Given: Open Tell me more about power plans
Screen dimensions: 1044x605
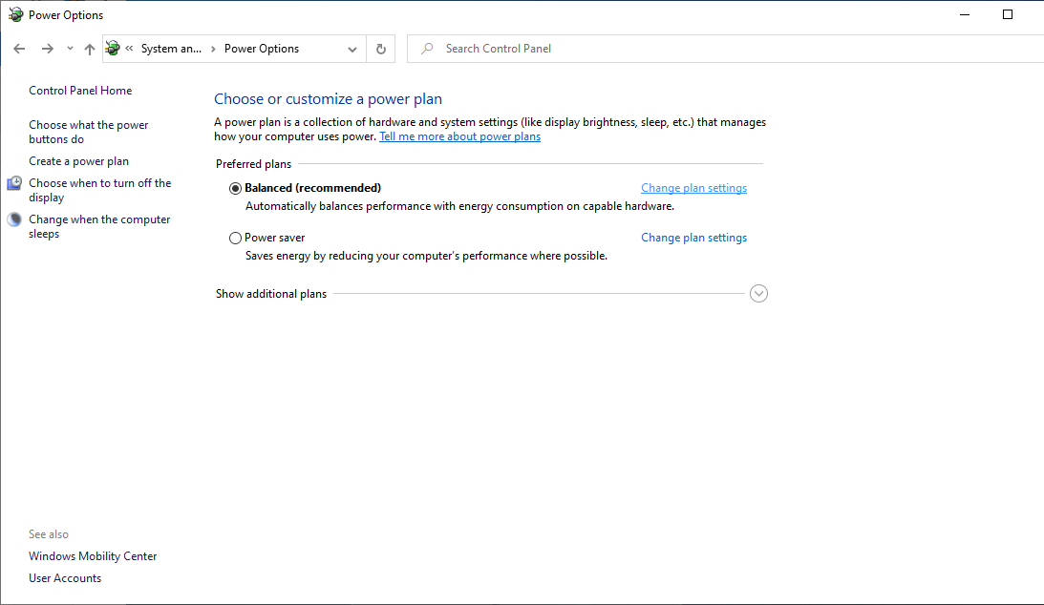Looking at the screenshot, I should click(460, 136).
